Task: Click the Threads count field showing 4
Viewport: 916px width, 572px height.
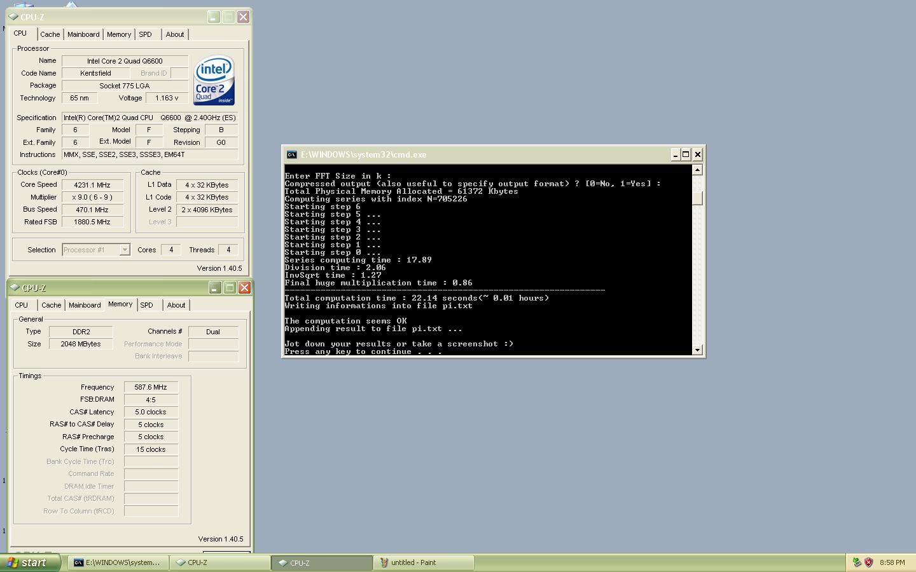Action: [x=228, y=250]
